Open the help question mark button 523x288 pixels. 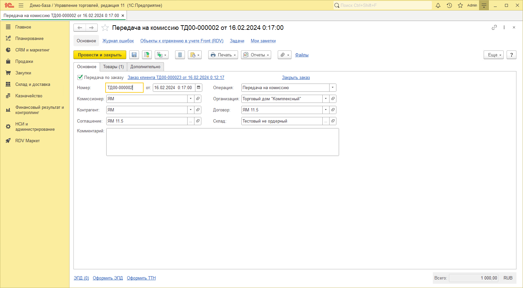(512, 55)
